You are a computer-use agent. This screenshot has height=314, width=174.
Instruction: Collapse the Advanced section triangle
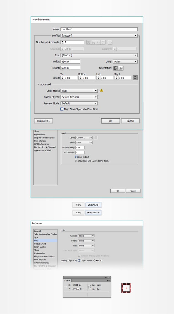(x=38, y=85)
